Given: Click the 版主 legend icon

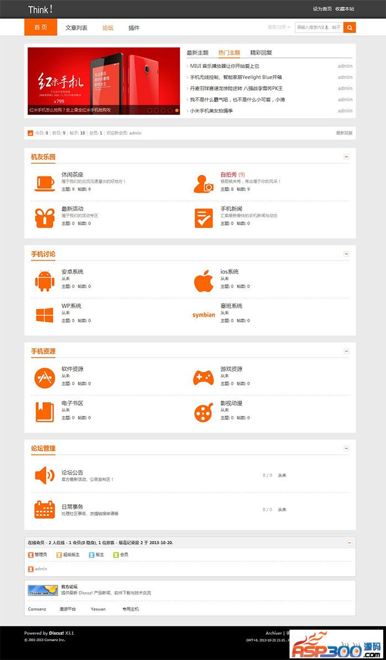Looking at the screenshot, I should click(92, 555).
